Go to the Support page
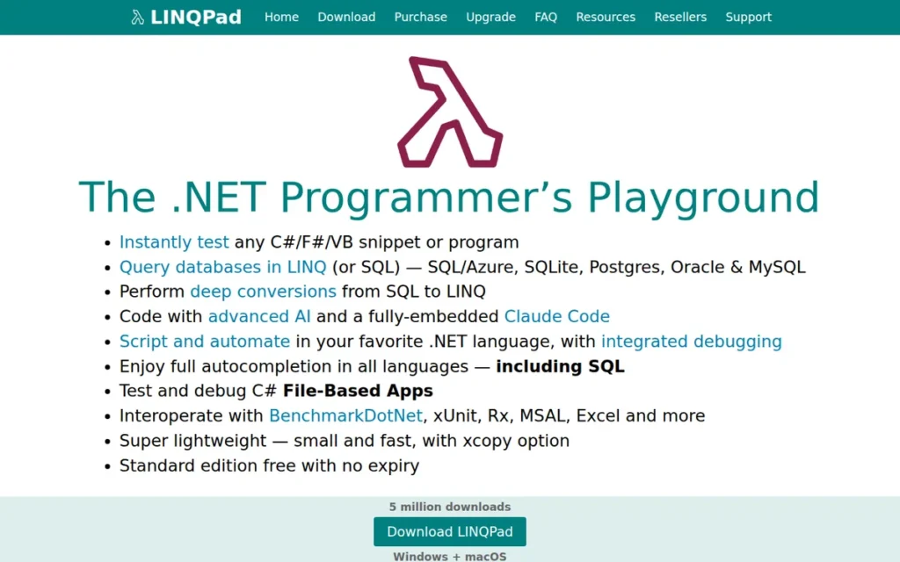900x562 pixels. pyautogui.click(x=749, y=18)
